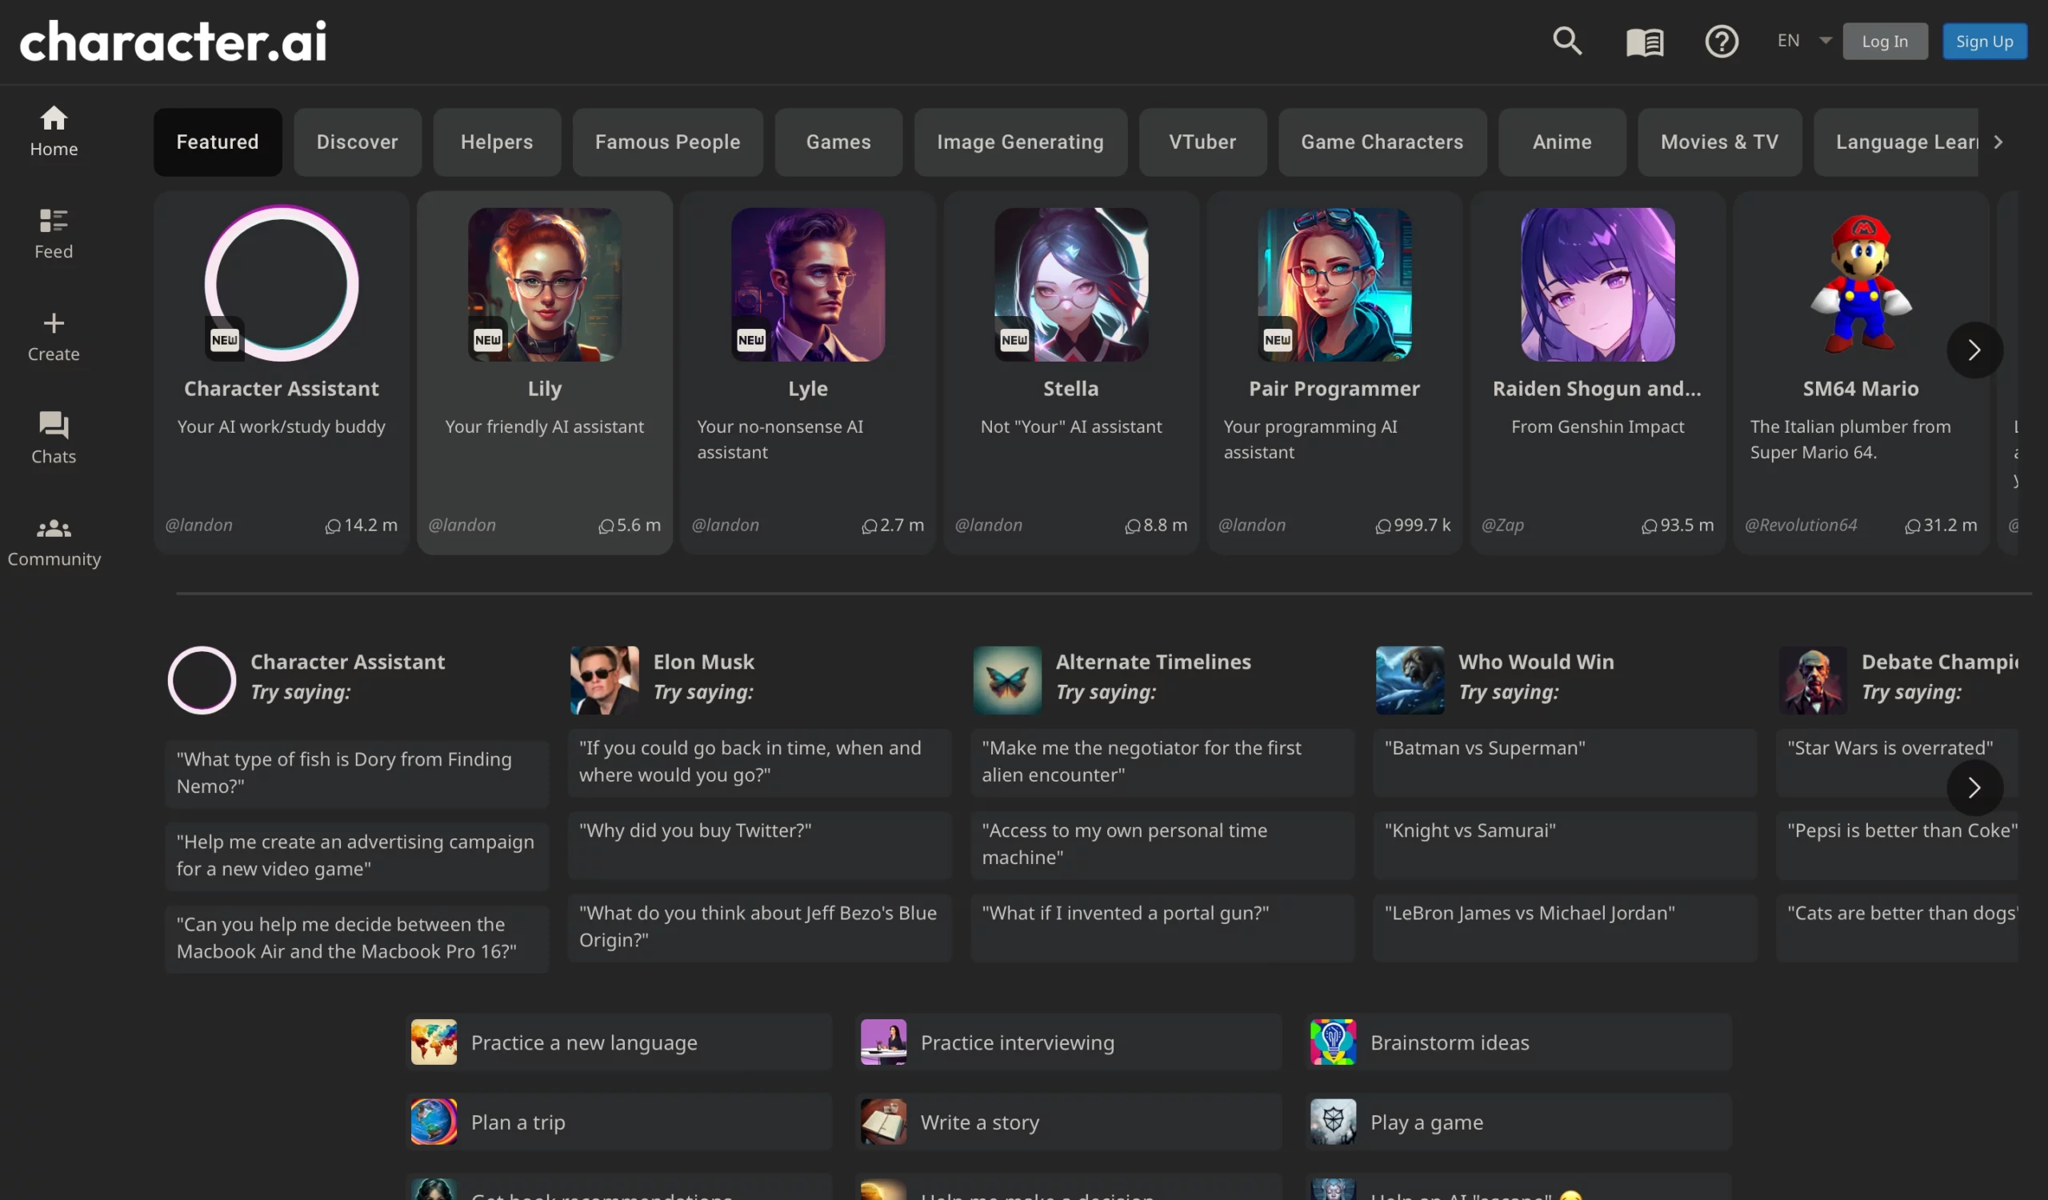The width and height of the screenshot is (2048, 1200).
Task: Show next featured characters with arrow
Action: tap(1974, 350)
